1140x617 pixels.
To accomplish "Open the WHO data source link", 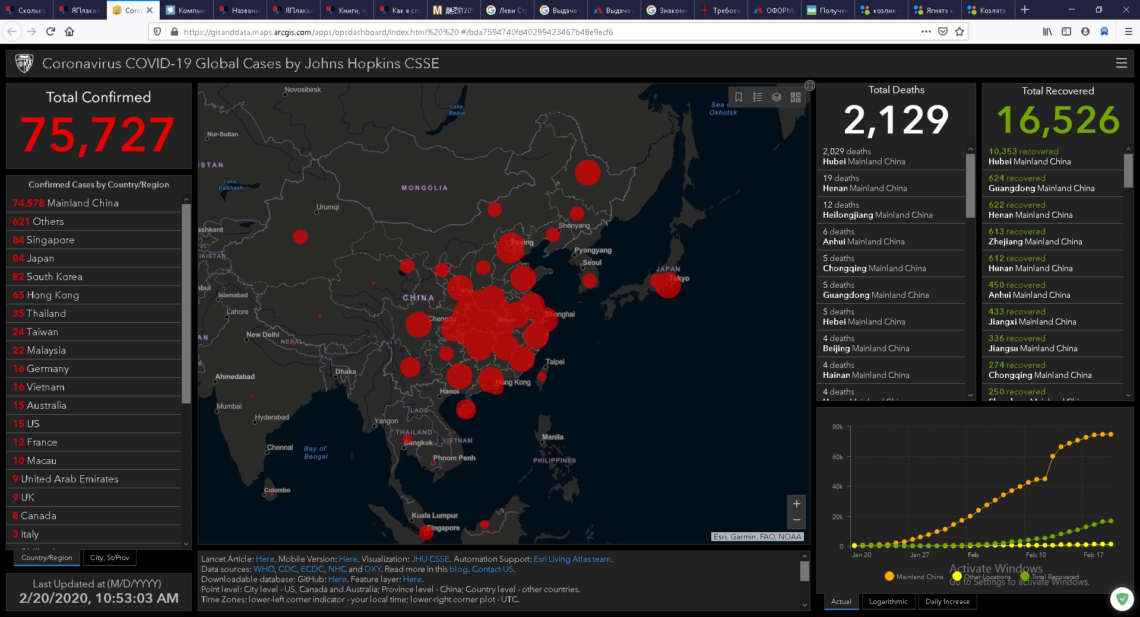I will [264, 569].
